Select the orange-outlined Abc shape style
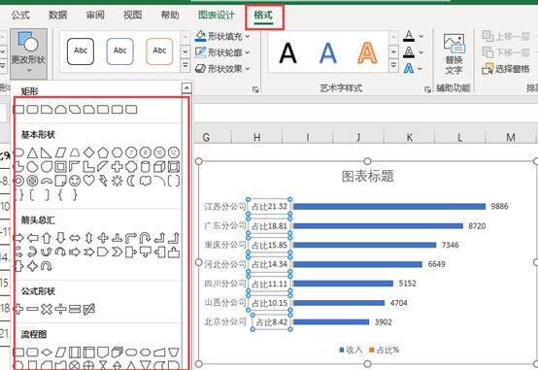Screen dimensions: 538x370 (159, 51)
